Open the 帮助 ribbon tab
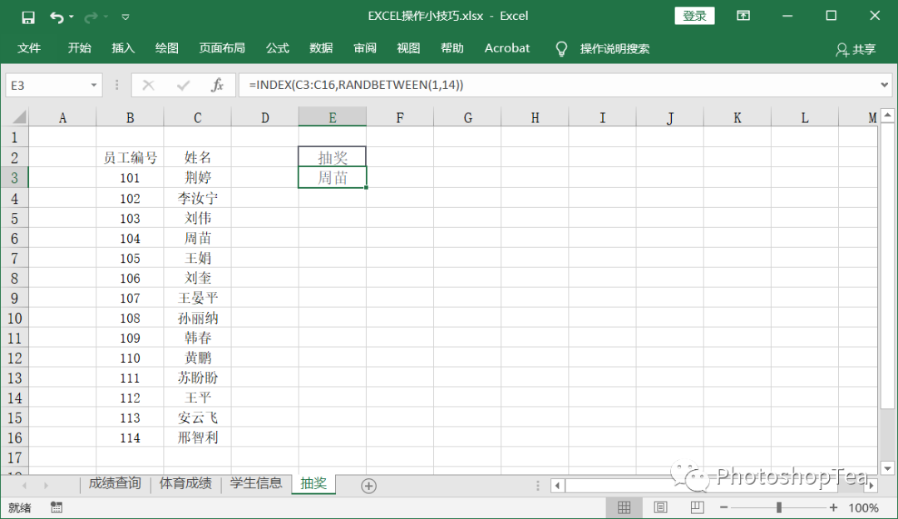 point(451,48)
